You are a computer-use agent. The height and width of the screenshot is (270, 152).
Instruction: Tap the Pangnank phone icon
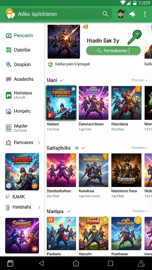click(x=8, y=208)
